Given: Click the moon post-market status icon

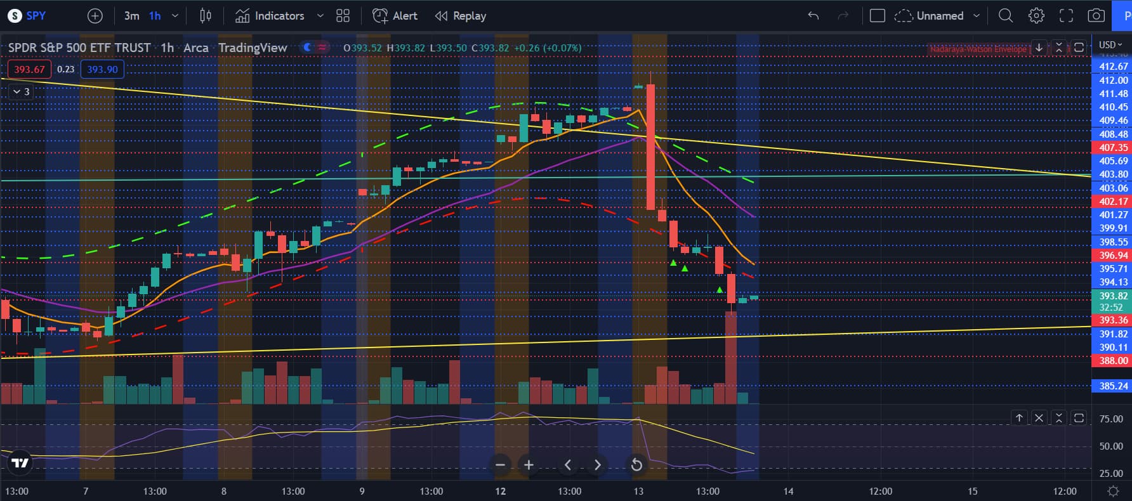Looking at the screenshot, I should 308,47.
